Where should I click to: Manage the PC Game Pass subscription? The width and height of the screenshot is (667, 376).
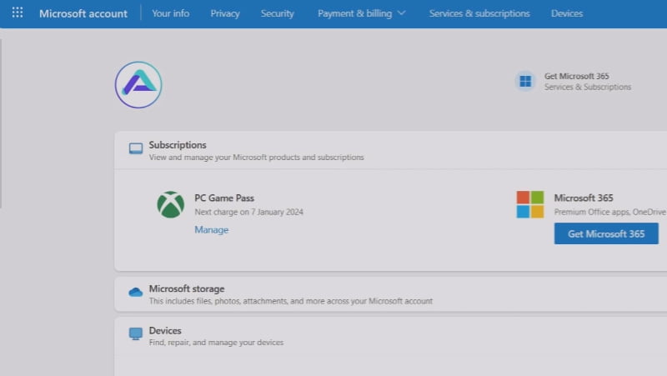pos(212,229)
